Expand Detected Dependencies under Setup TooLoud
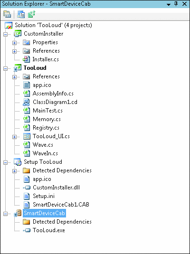The height and width of the screenshot is (254, 190). (x=14, y=171)
